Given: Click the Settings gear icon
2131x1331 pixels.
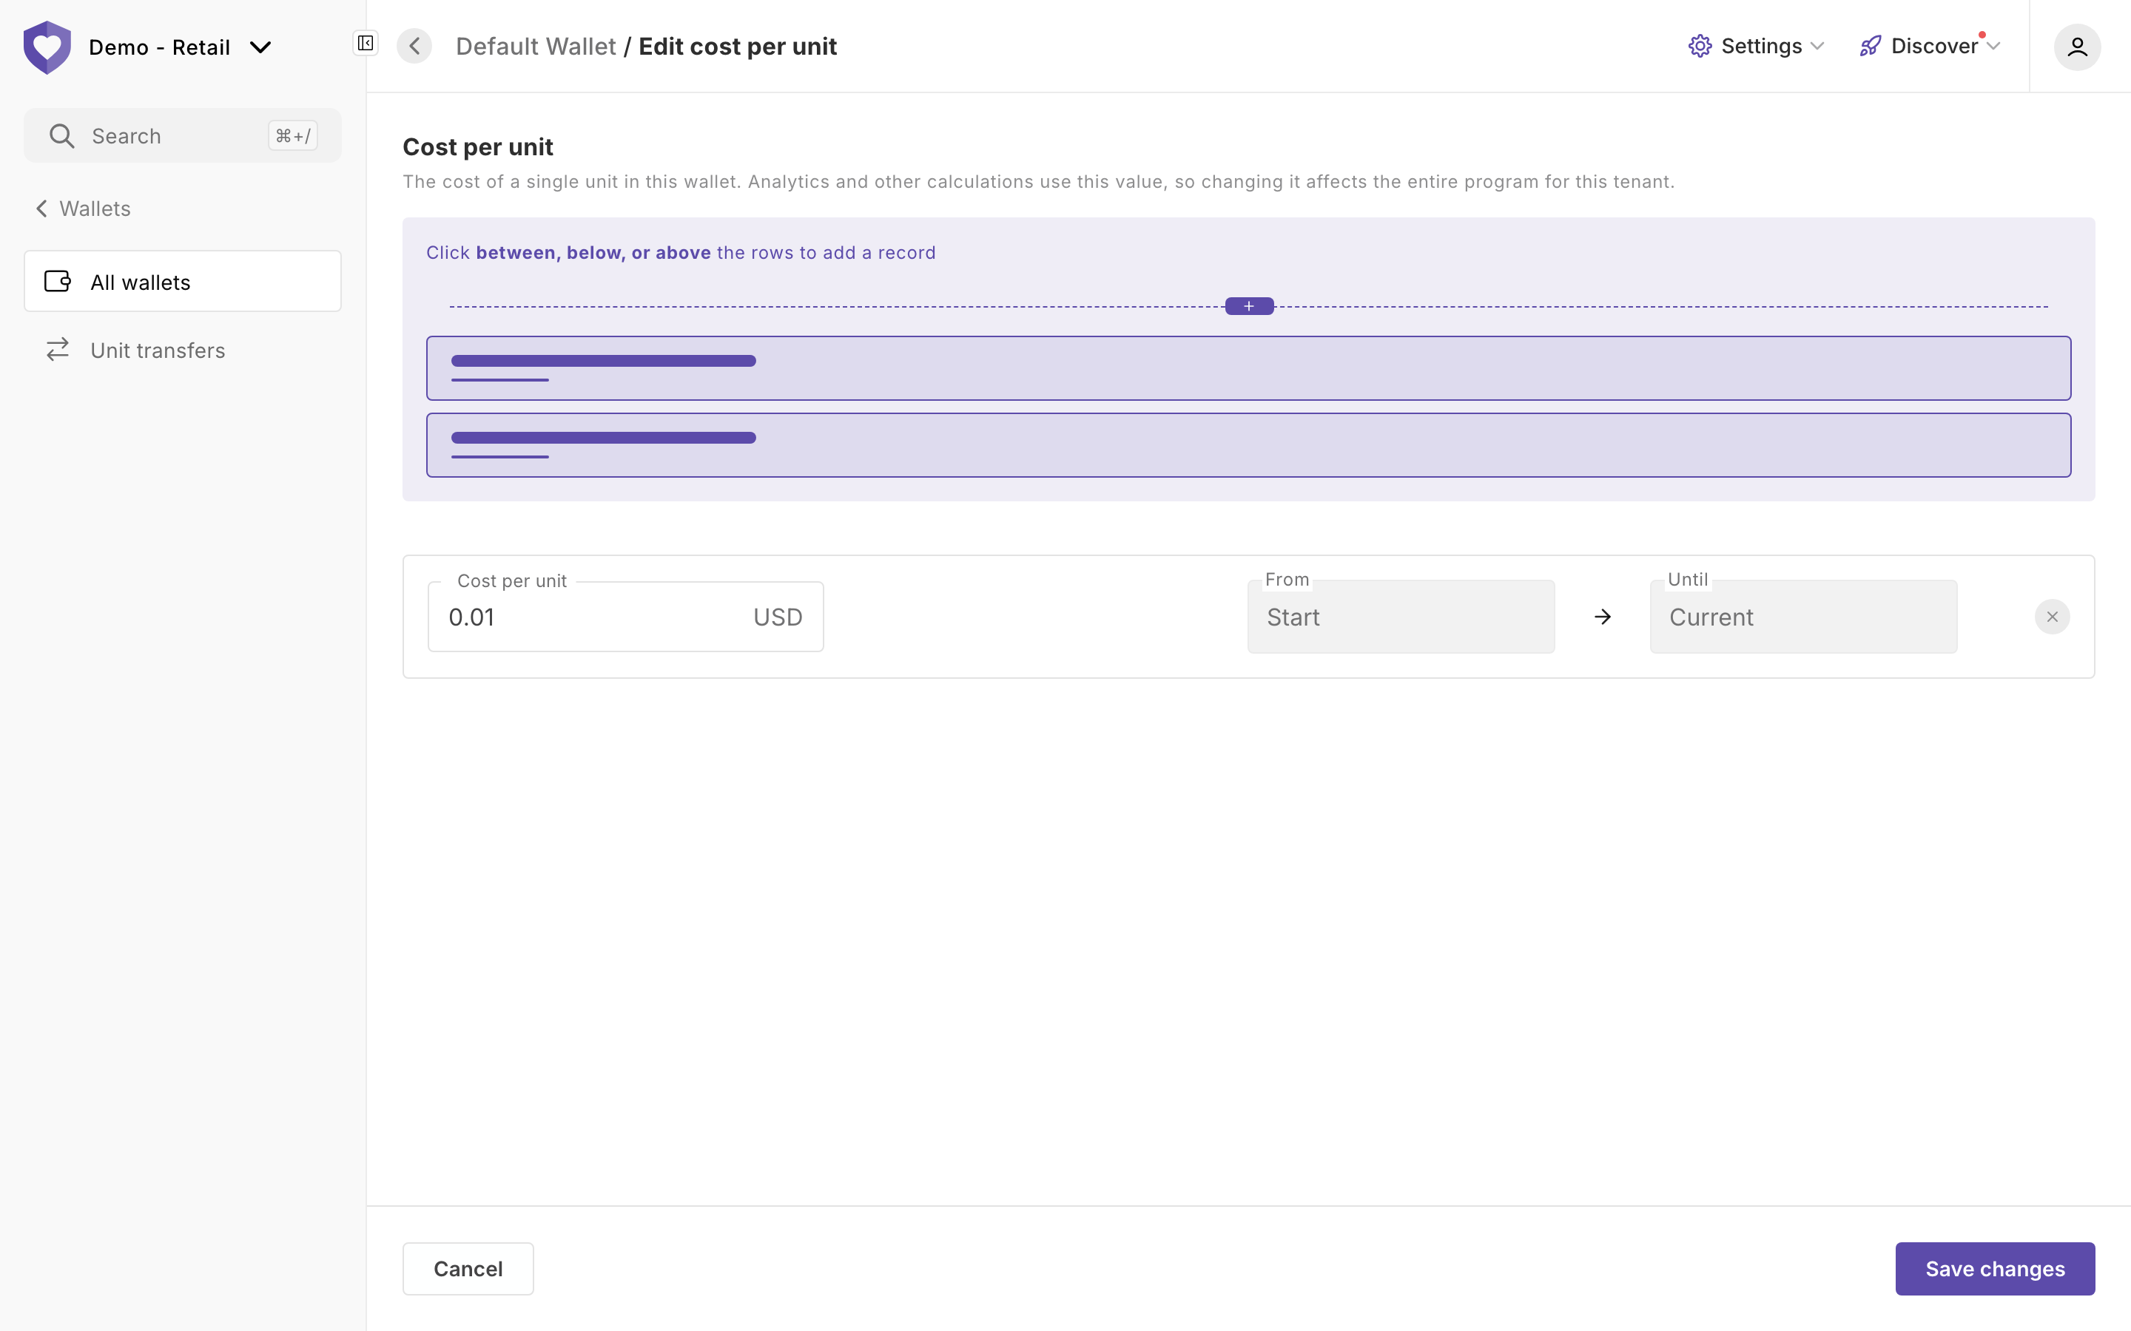Looking at the screenshot, I should (1700, 46).
